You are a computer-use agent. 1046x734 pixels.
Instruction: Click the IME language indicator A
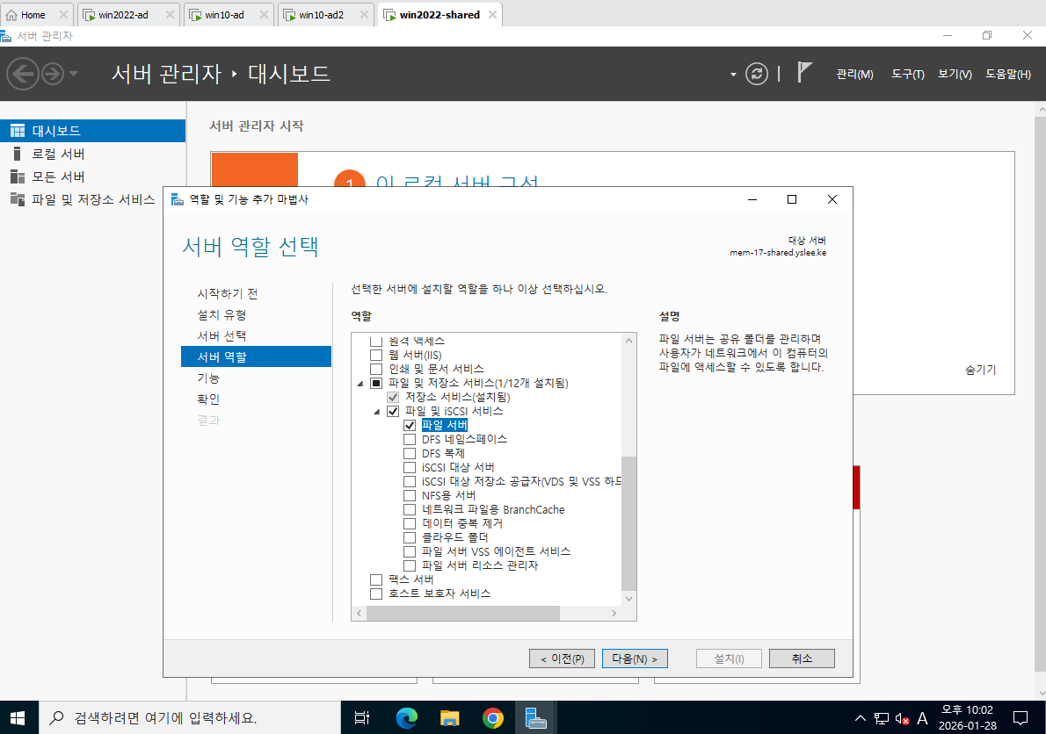tap(923, 718)
